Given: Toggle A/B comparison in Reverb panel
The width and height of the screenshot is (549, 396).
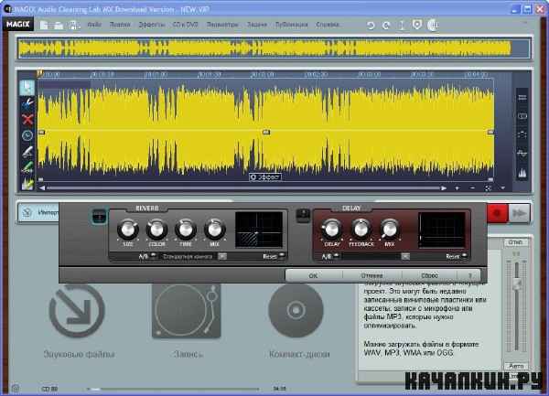Looking at the screenshot, I should [146, 256].
